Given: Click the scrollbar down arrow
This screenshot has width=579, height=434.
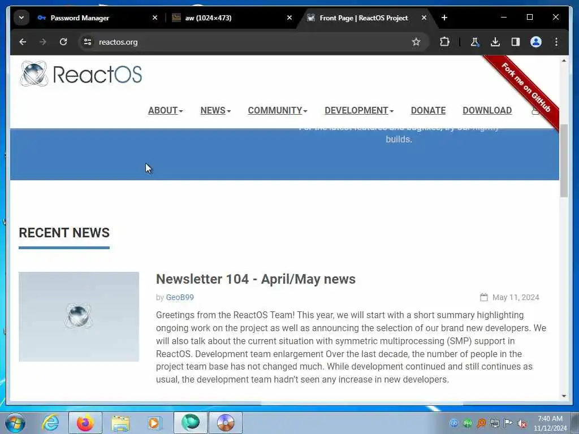Looking at the screenshot, I should tap(564, 396).
